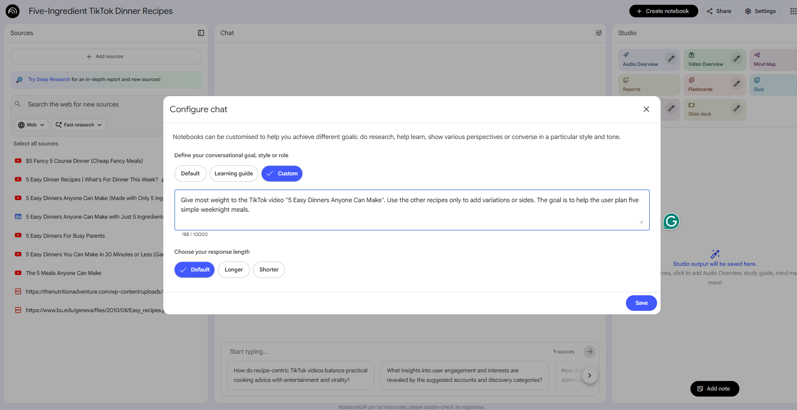
Task: Click the Slide deck pencil edit icon
Action: (x=736, y=108)
